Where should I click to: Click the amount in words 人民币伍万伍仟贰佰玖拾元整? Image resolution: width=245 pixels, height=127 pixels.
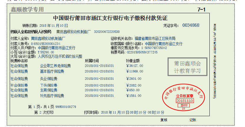pyautogui.click(x=60, y=56)
